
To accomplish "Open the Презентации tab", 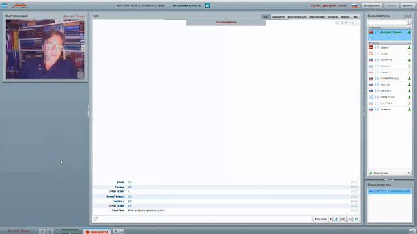I will click(297, 17).
